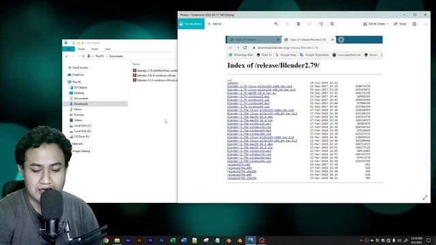Click Downloads in the address breadcrumb
Viewport: 436px width, 245px height.
point(116,56)
